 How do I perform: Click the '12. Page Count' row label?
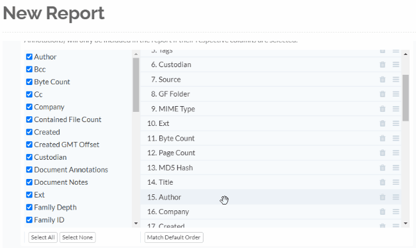pyautogui.click(x=171, y=153)
